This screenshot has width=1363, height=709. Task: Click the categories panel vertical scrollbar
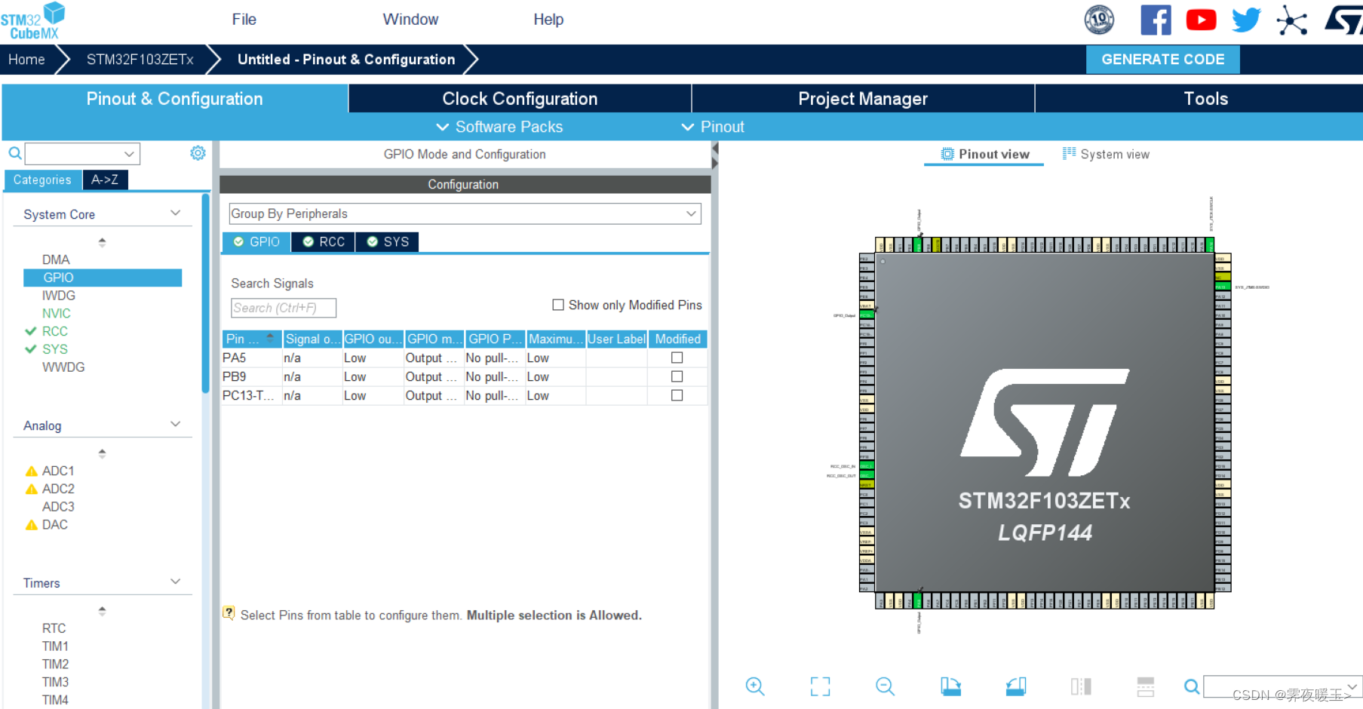coord(205,293)
